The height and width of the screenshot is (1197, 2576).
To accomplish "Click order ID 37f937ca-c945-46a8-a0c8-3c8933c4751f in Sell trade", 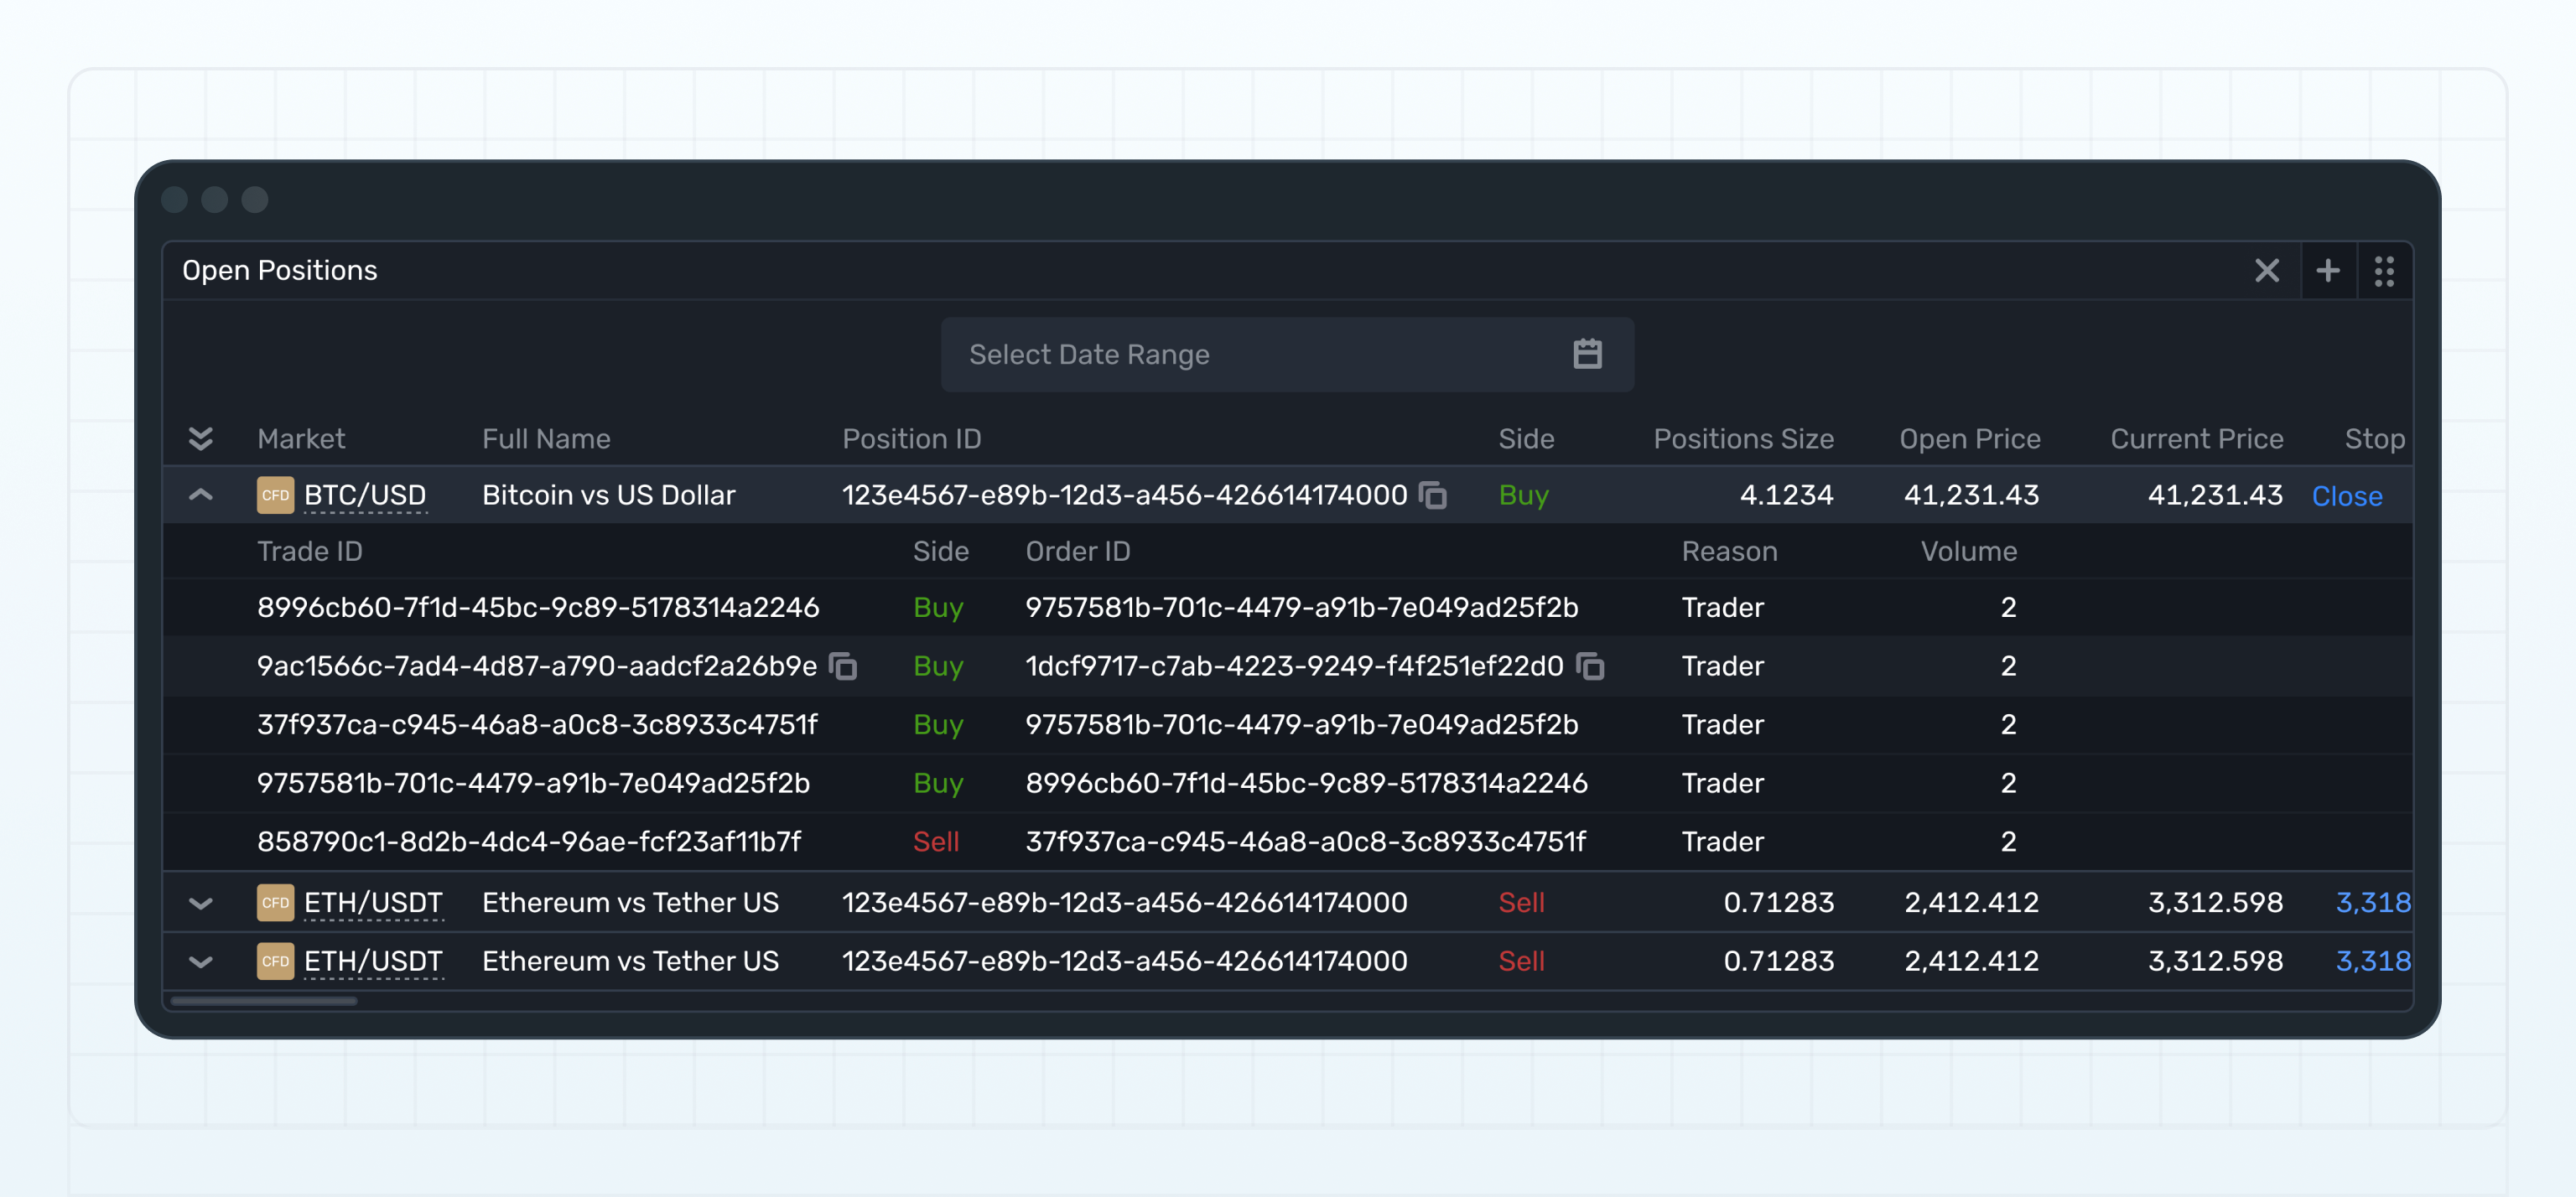I will pyautogui.click(x=1305, y=842).
